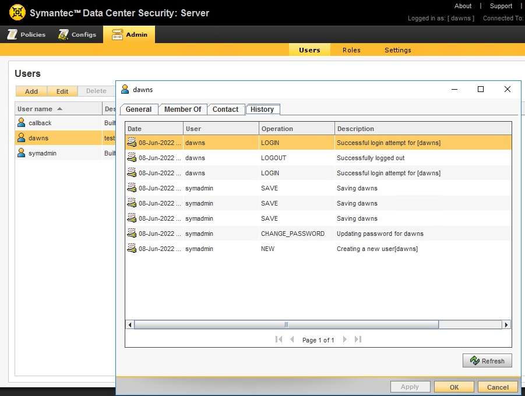This screenshot has height=396, width=525.
Task: Minimize the dawns dialog
Action: coord(454,89)
